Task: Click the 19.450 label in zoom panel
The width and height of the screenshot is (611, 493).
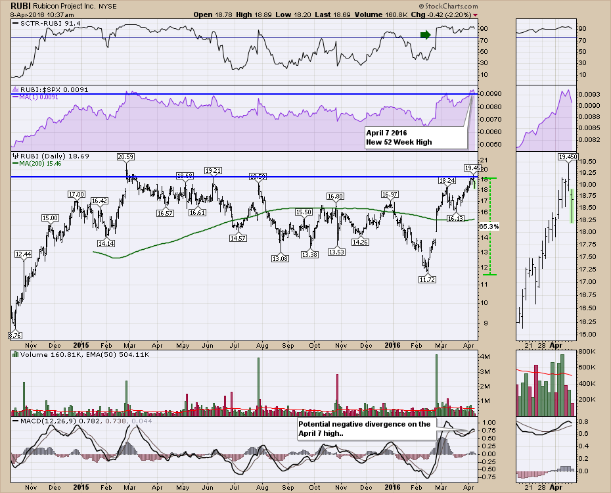Action: pyautogui.click(x=567, y=157)
